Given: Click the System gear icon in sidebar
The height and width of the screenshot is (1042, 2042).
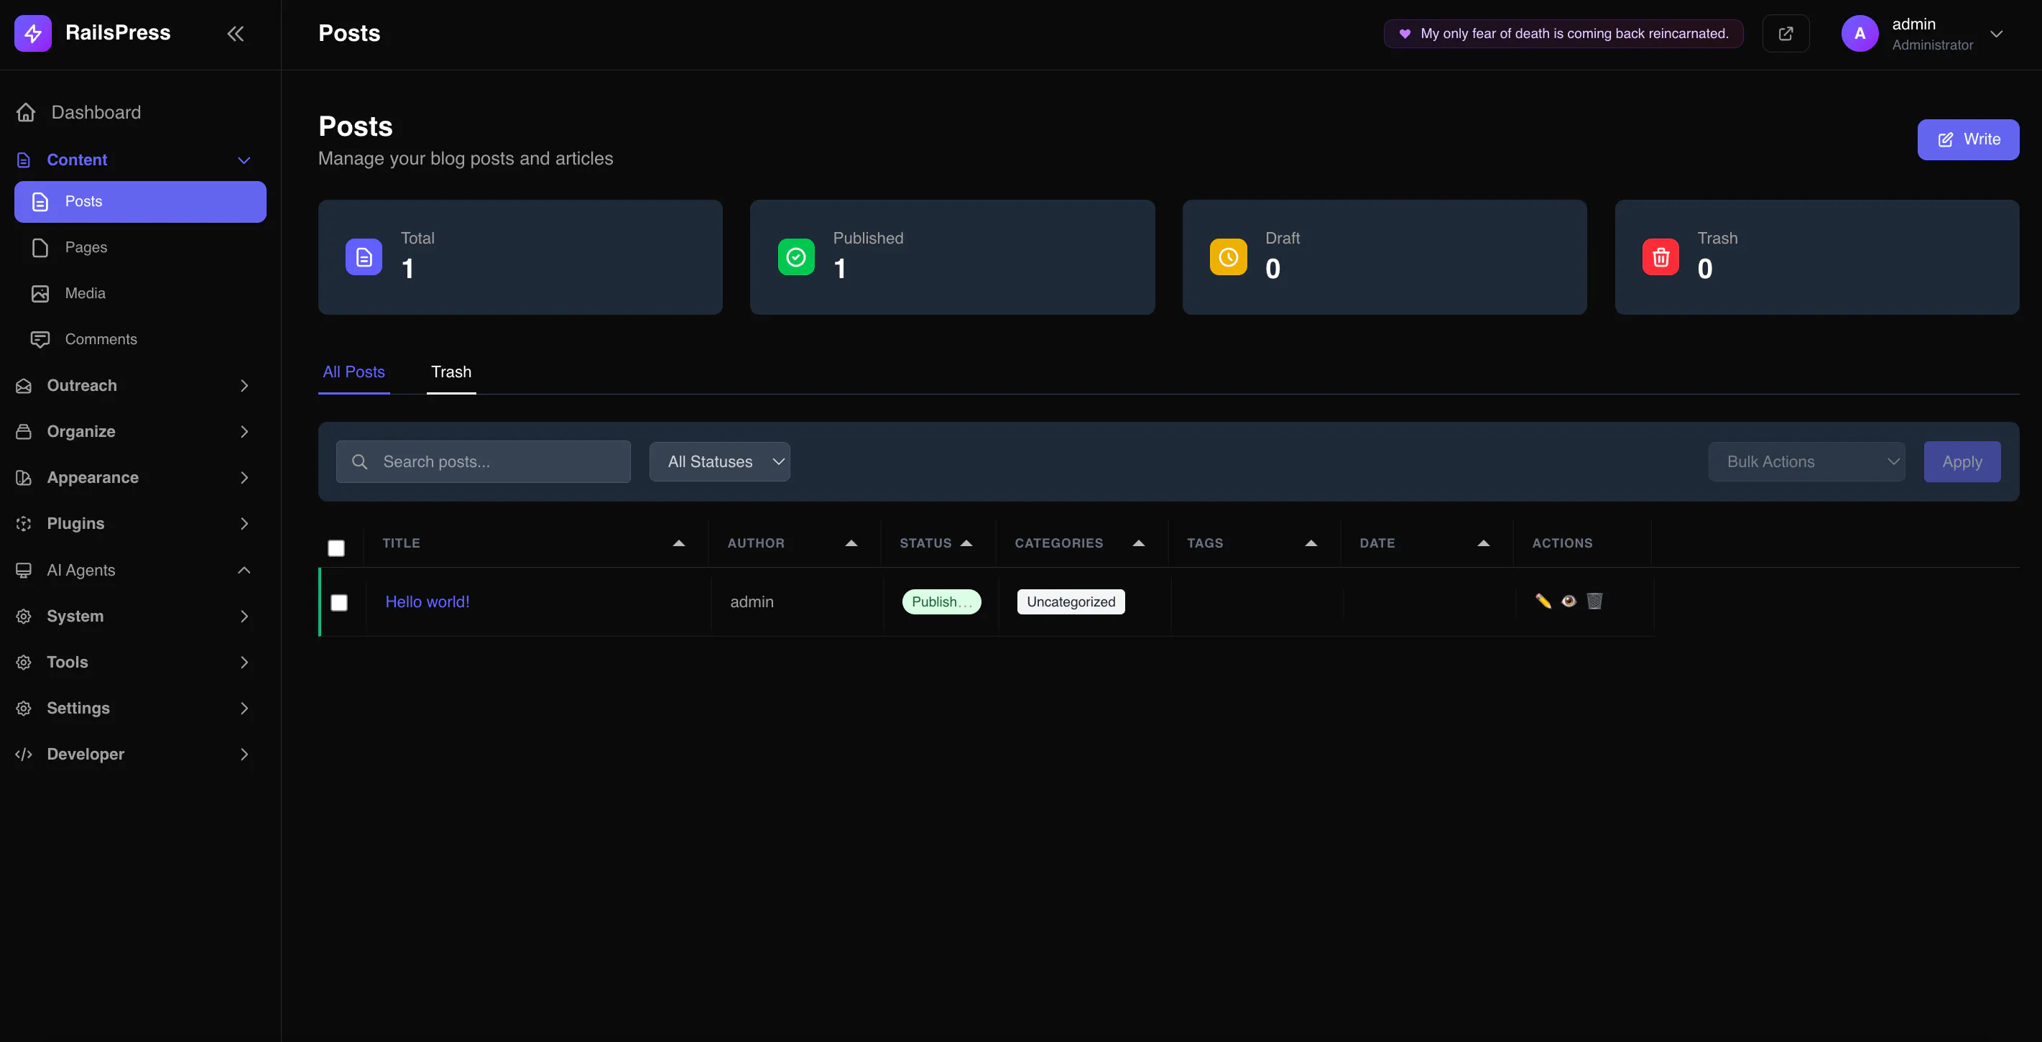Looking at the screenshot, I should coord(24,616).
